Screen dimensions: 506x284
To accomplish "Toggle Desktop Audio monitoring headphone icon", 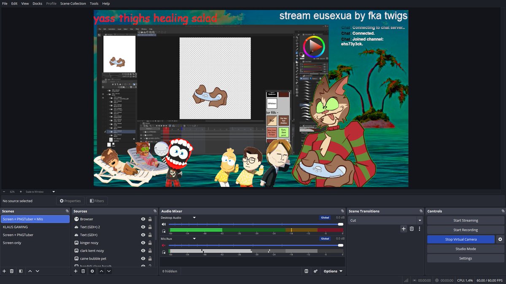I will (x=164, y=231).
